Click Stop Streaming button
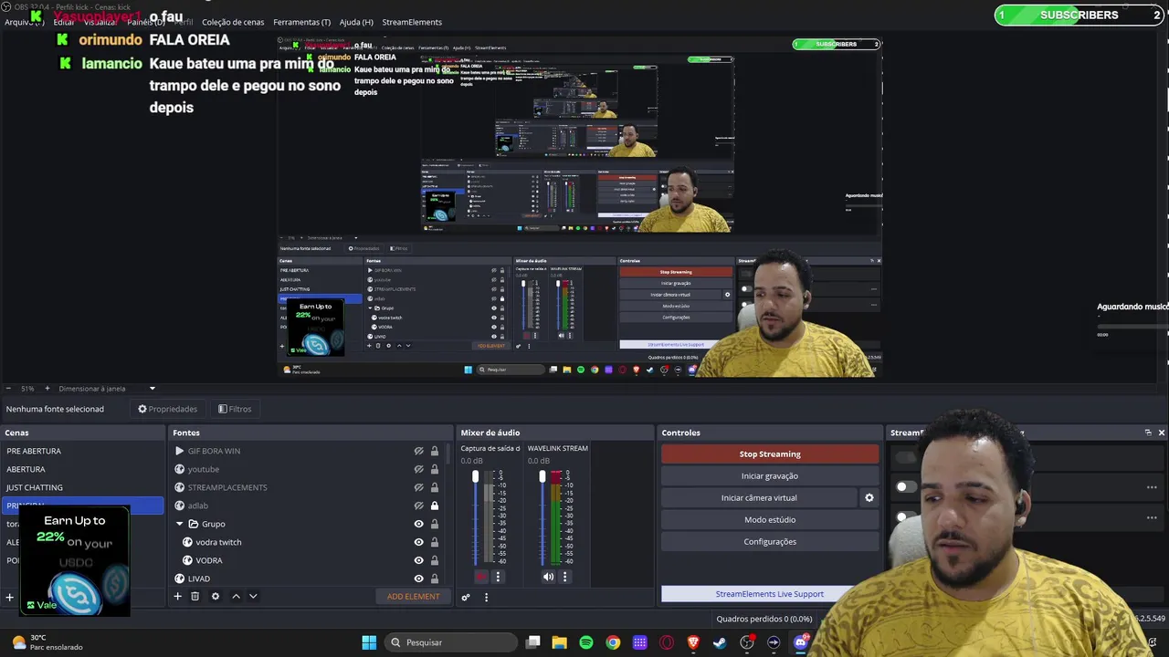 770,454
